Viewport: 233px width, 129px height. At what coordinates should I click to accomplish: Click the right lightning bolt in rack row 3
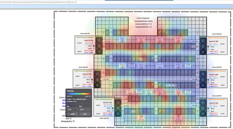click(160, 85)
